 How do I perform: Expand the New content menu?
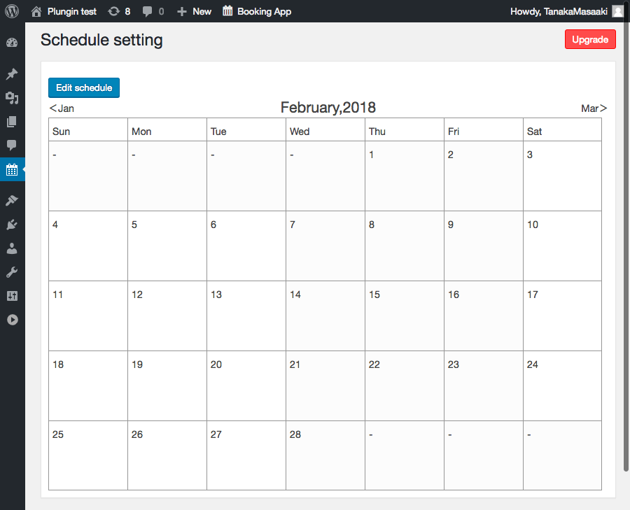(194, 11)
